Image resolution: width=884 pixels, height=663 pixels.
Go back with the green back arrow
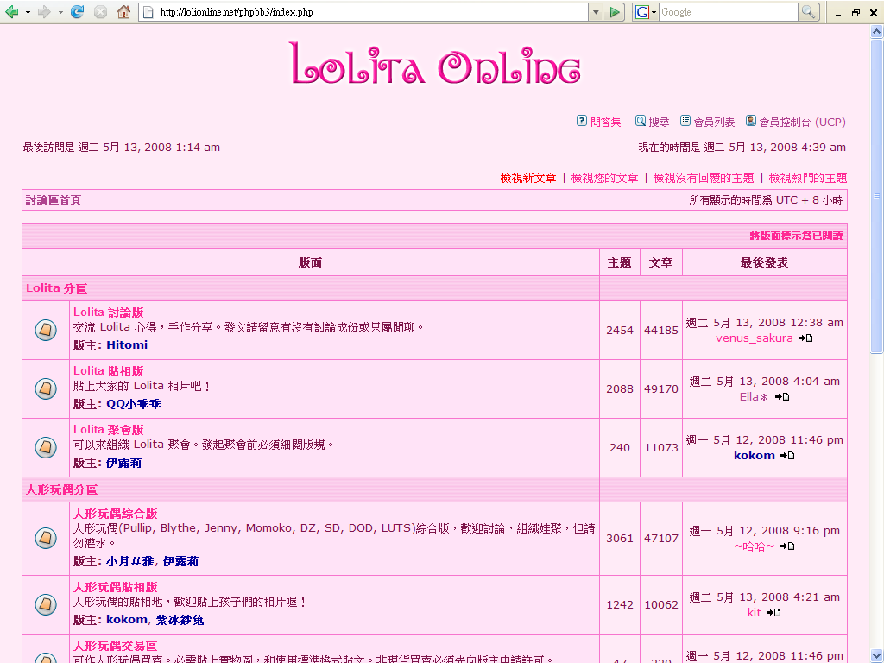point(11,12)
